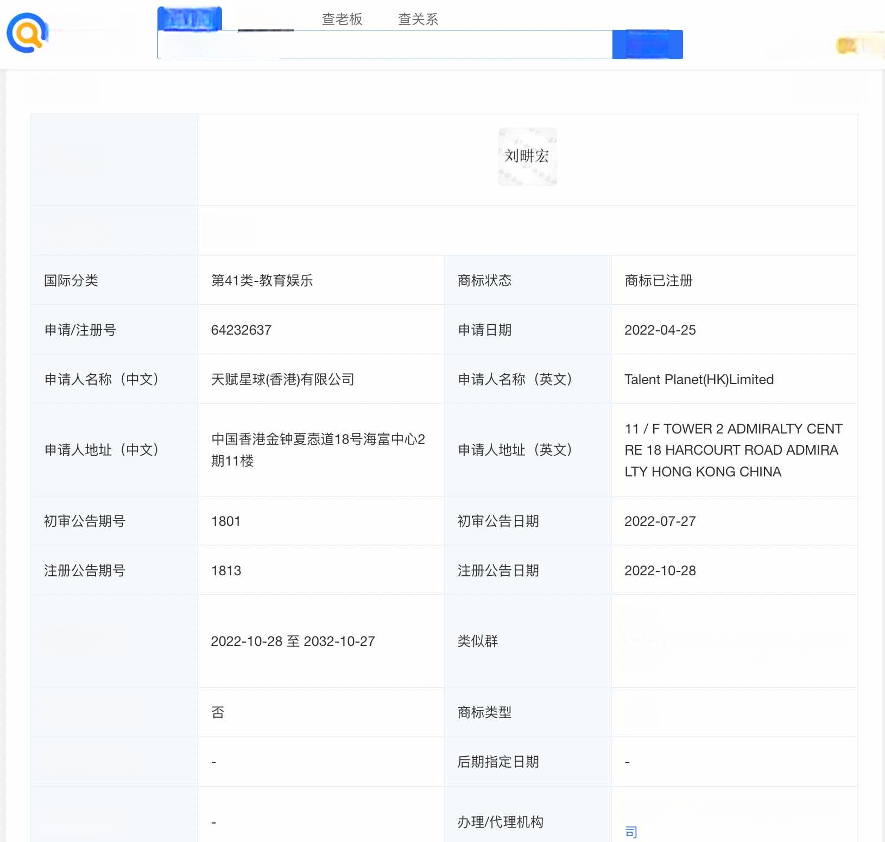This screenshot has height=842, width=885.
Task: Click the 注册公告日期 label
Action: (x=498, y=570)
